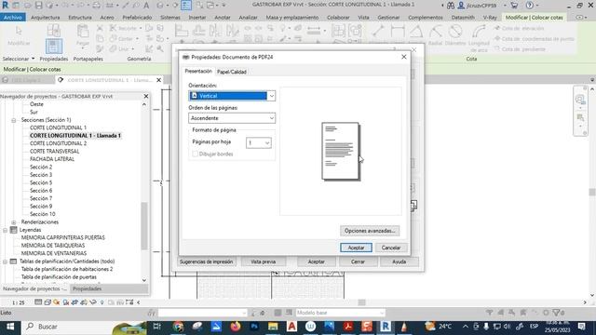Select CORTE TRANSVERSAL in project browser

(x=55, y=151)
